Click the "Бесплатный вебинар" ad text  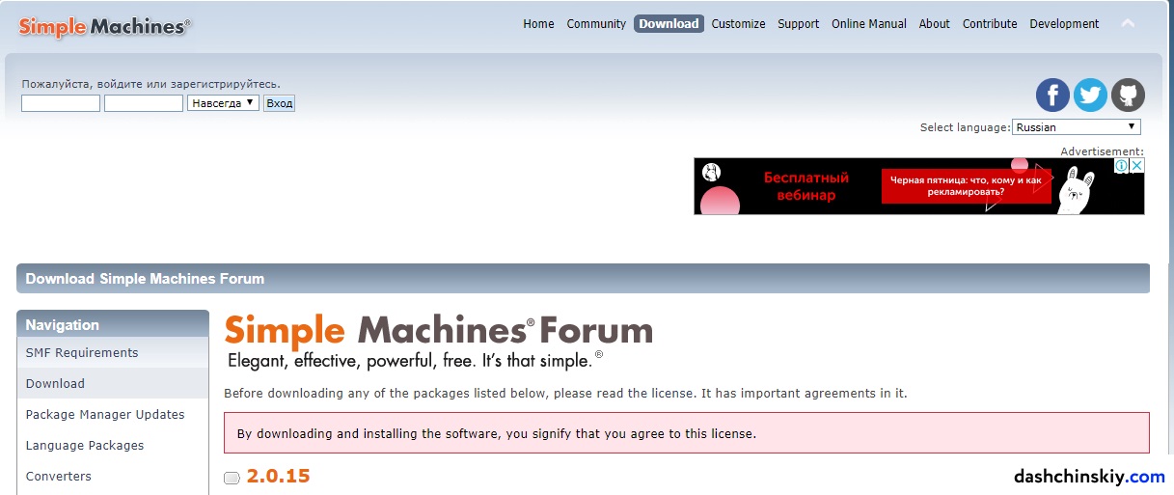(806, 186)
